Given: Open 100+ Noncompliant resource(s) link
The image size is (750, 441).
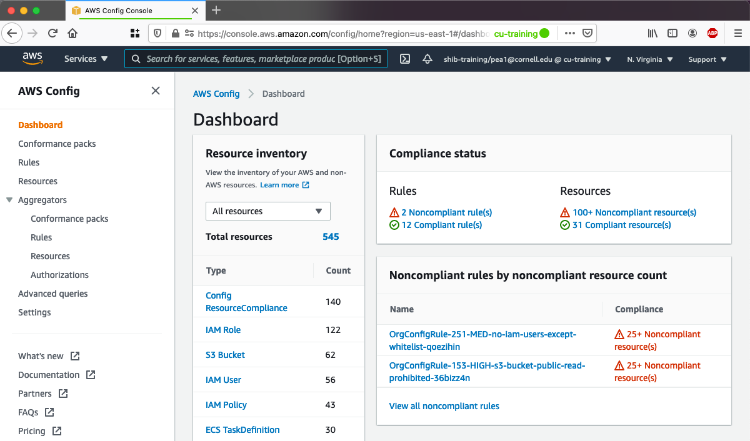Looking at the screenshot, I should 634,212.
